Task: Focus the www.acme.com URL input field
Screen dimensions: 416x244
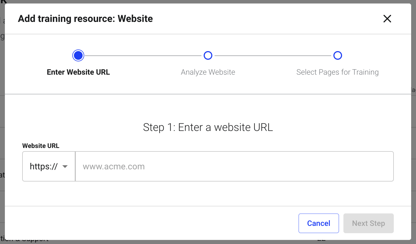Action: (x=235, y=166)
